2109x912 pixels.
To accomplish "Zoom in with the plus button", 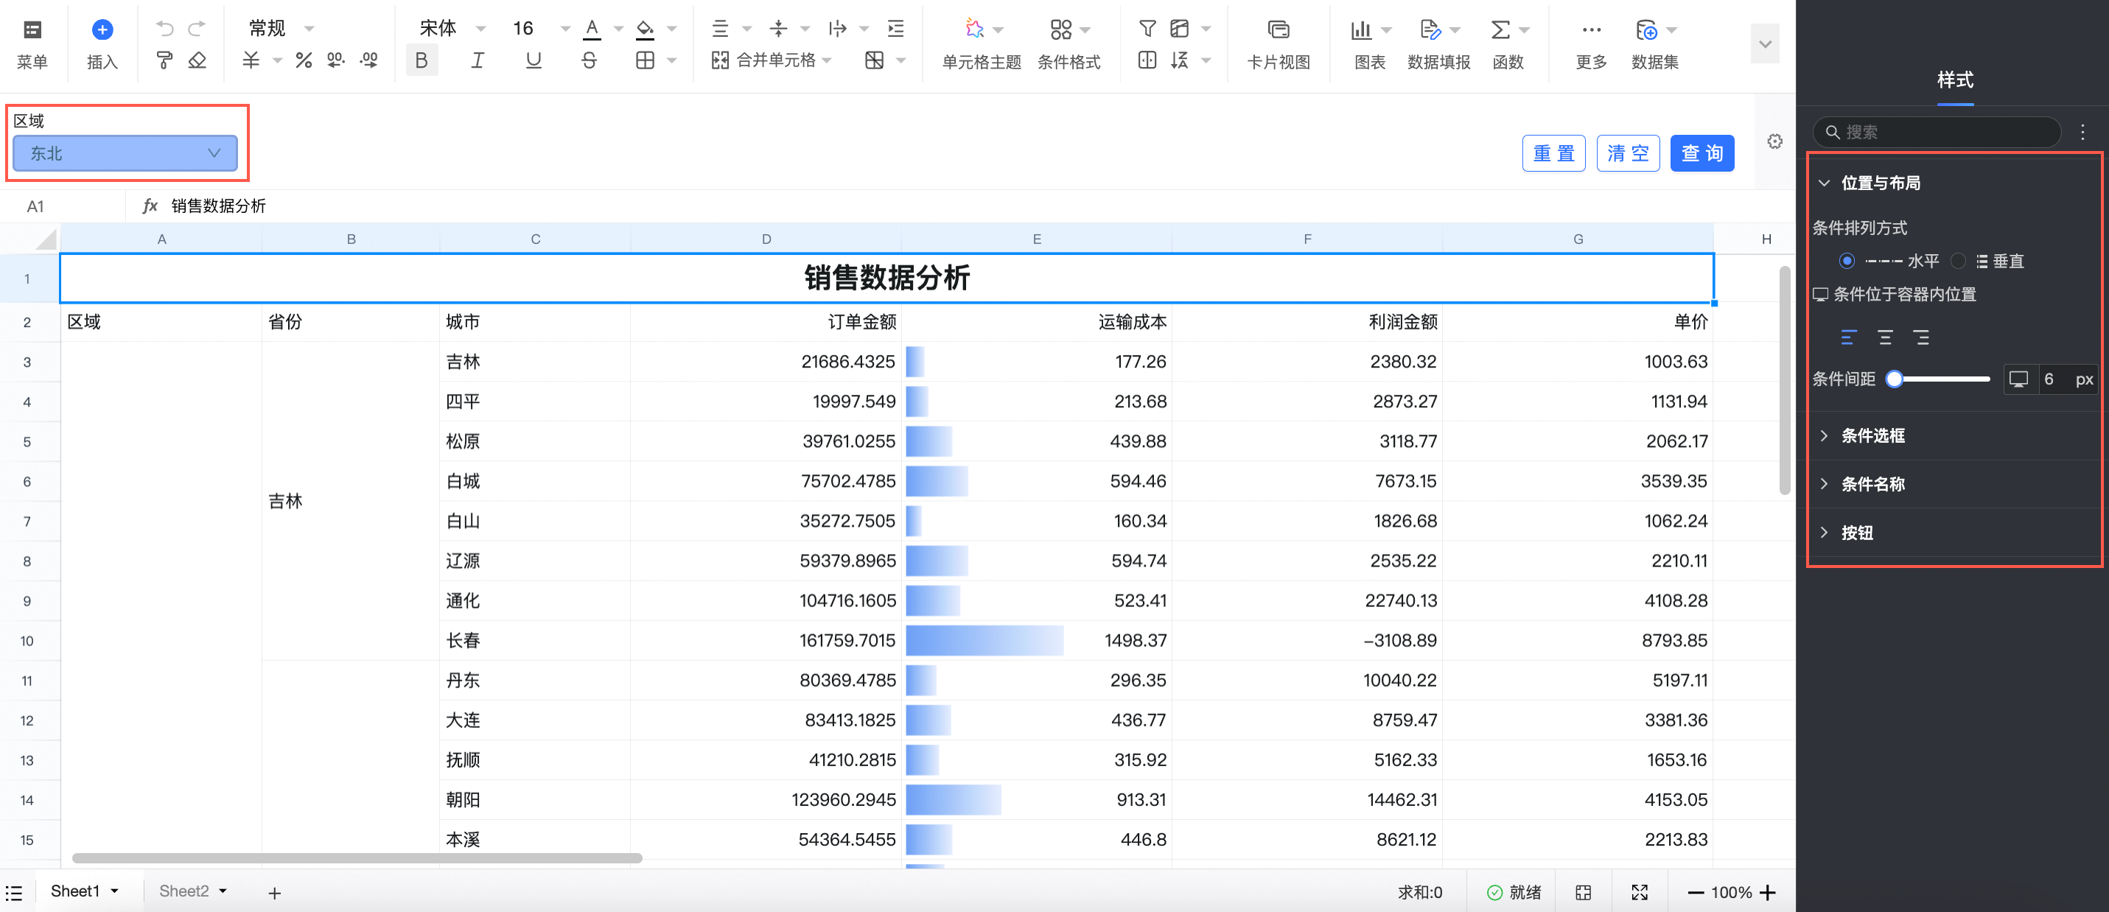I will tap(1768, 892).
